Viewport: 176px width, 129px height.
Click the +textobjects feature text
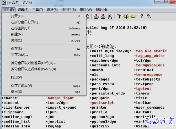(x=147, y=79)
